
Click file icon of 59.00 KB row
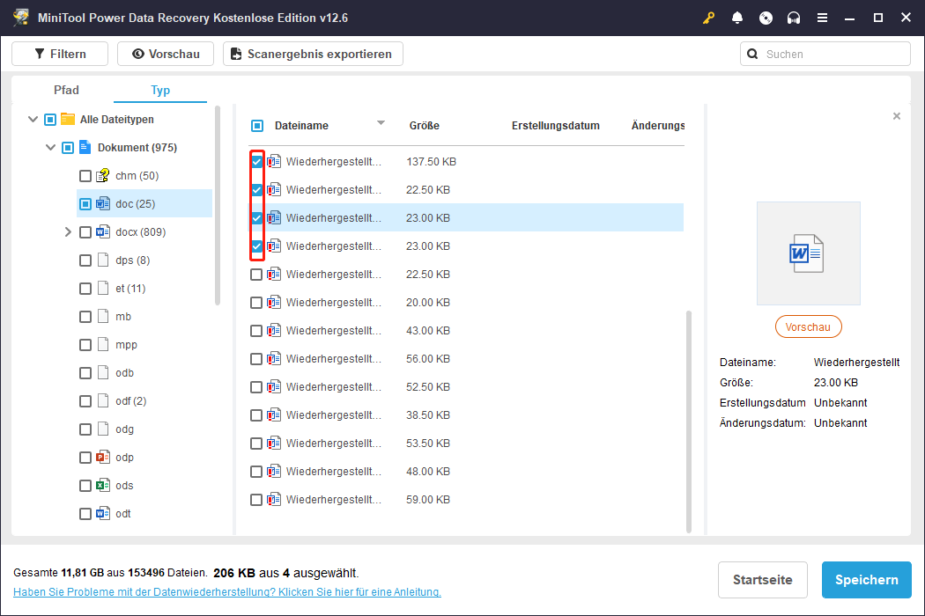[x=274, y=500]
